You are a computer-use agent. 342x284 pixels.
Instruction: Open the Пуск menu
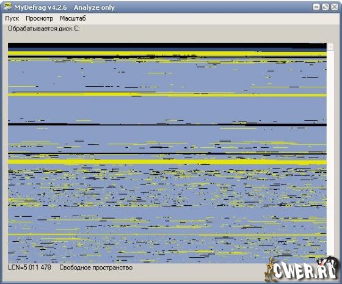12,18
